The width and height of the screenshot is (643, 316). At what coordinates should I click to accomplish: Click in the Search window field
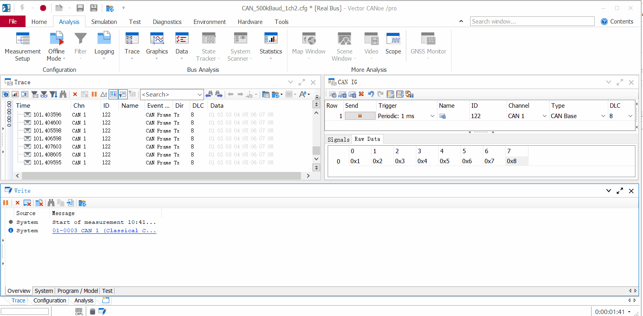pyautogui.click(x=532, y=22)
